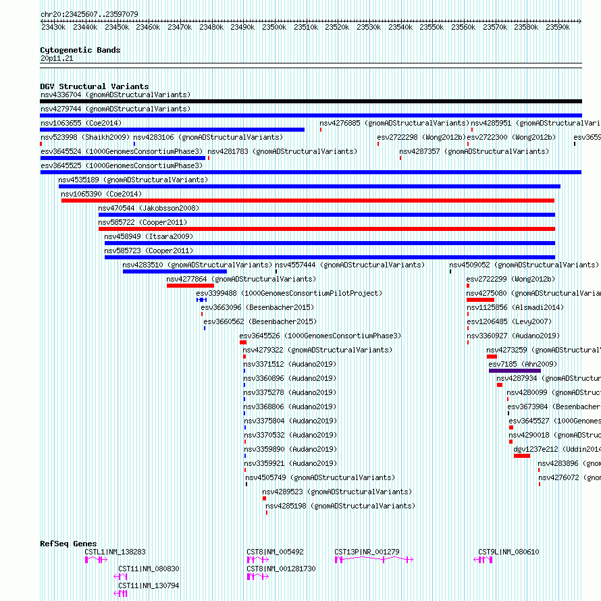Select the nsv4277864 variant label
601x601 pixels.
coord(241,279)
